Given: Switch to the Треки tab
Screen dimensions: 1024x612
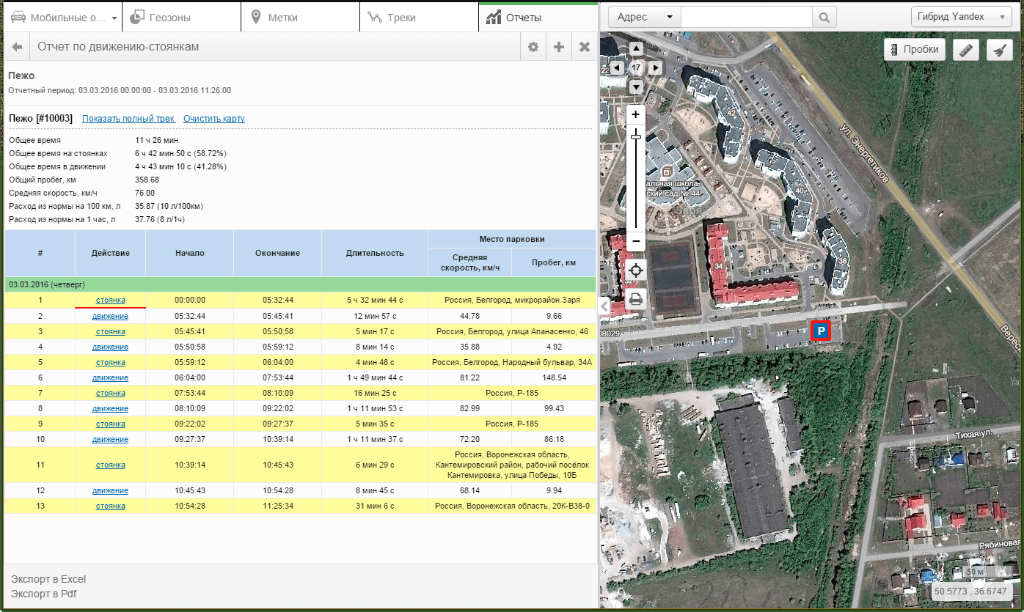Looking at the screenshot, I should coord(419,18).
